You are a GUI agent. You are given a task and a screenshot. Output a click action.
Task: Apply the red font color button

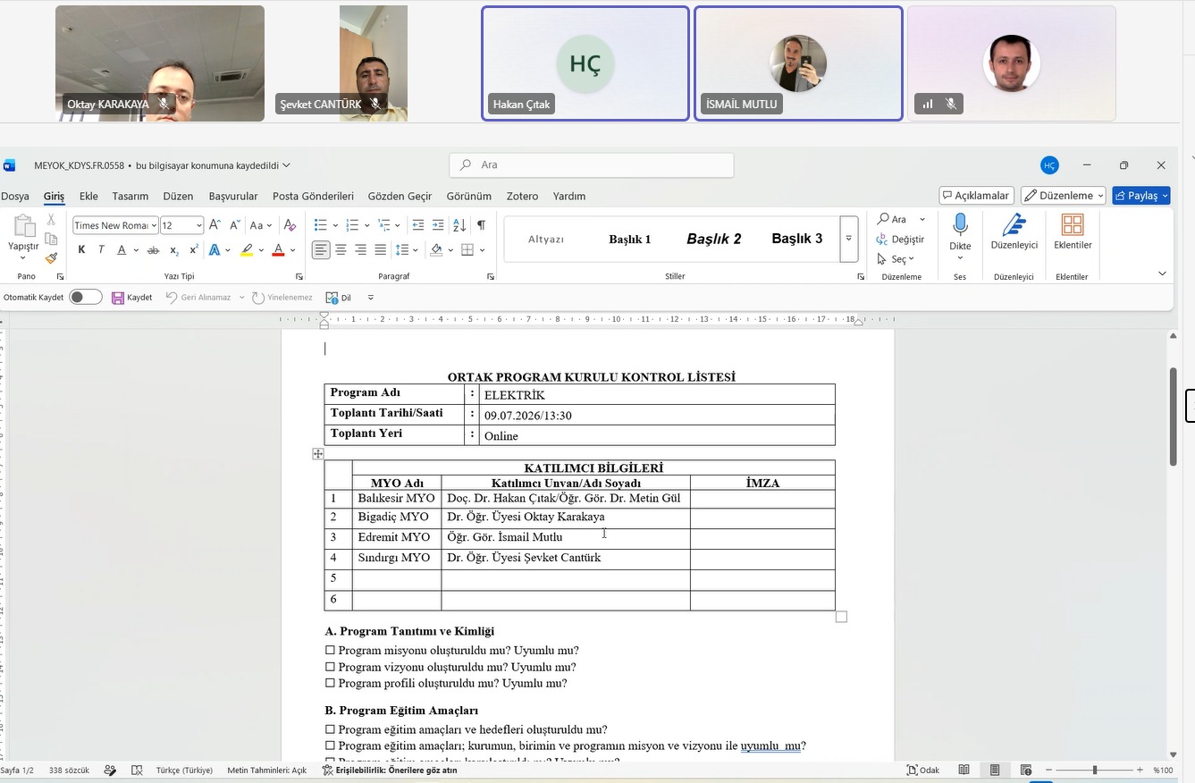278,250
